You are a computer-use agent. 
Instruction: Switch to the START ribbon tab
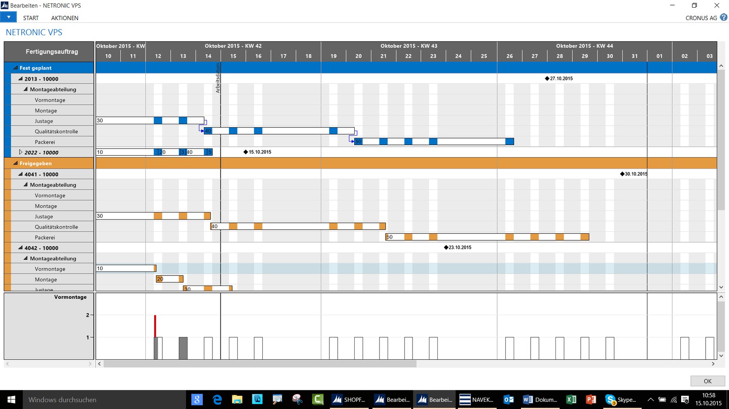pyautogui.click(x=31, y=18)
